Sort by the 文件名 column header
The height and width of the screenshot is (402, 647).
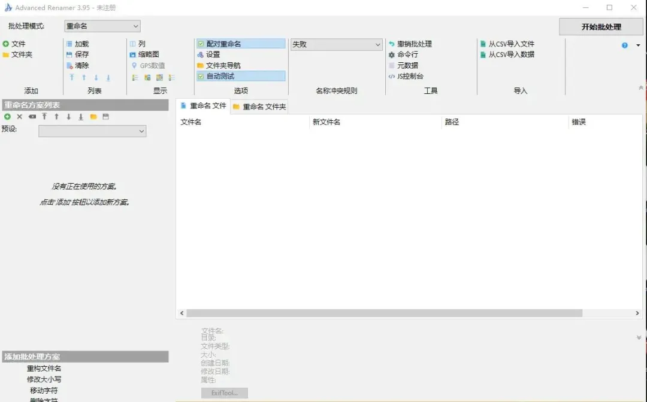(x=243, y=122)
